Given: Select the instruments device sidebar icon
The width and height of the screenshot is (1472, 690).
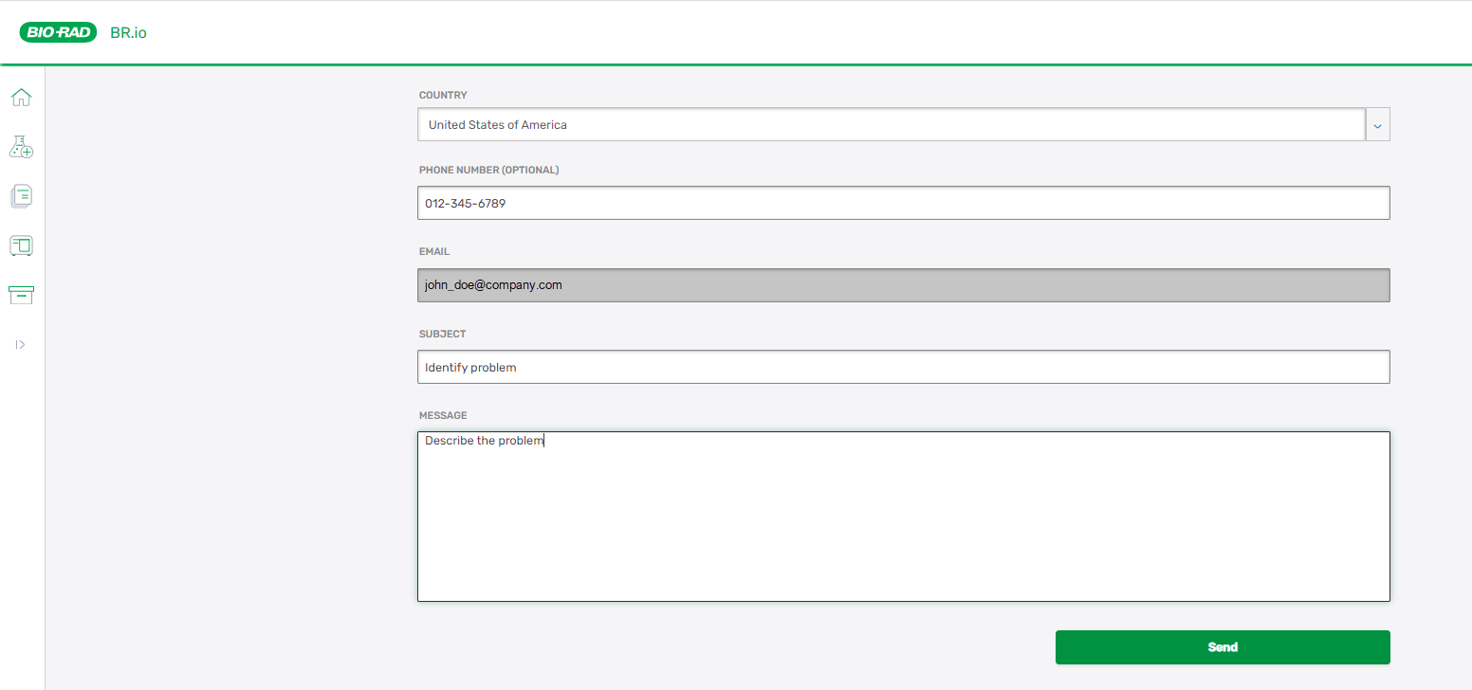Looking at the screenshot, I should coord(21,245).
